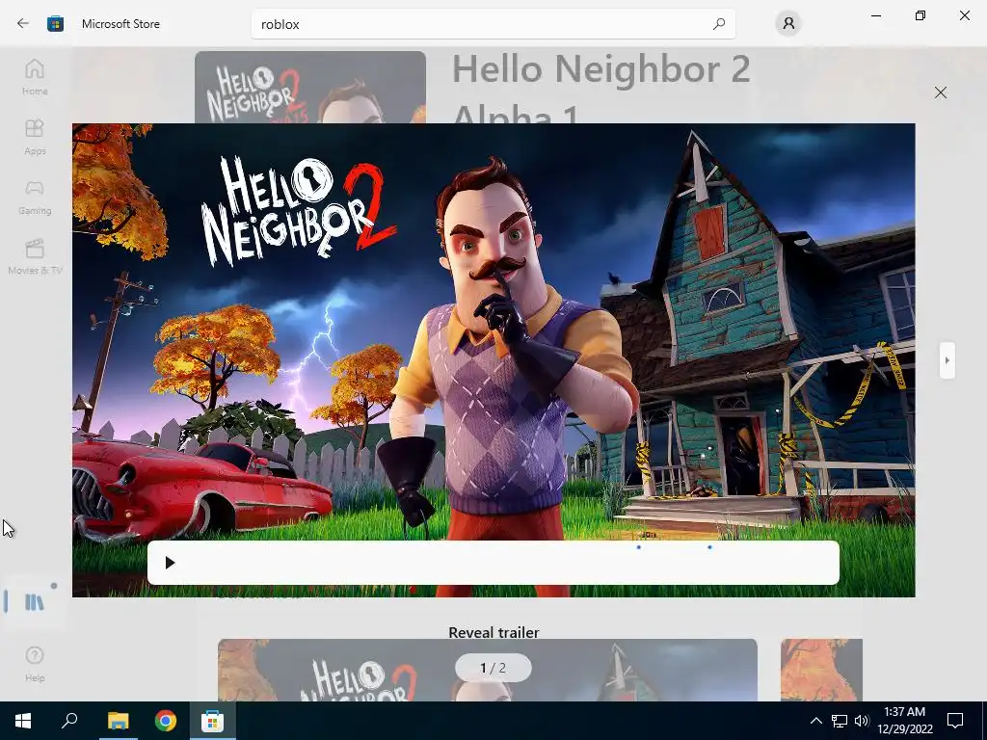Show hidden system tray icons
Viewport: 987px width, 740px height.
[x=815, y=721]
